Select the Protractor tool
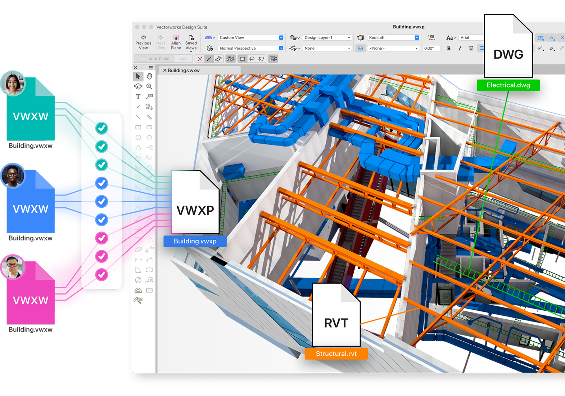 [138, 290]
